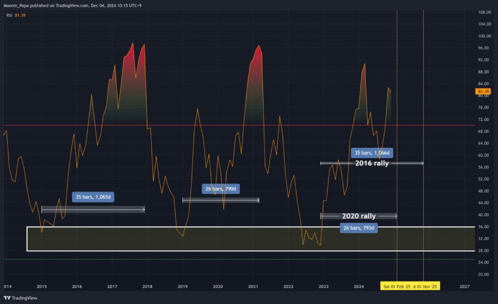
Task: Click the orange 81.39 price tag on axis
Action: (483, 91)
